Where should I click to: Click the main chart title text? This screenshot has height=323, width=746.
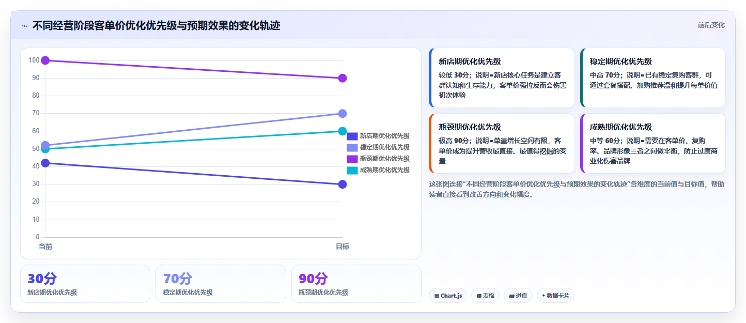[157, 26]
